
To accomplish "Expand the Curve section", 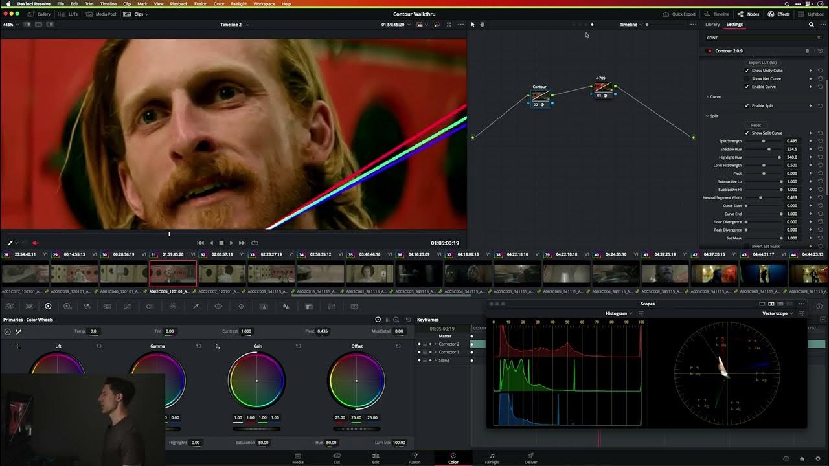I will click(x=707, y=96).
